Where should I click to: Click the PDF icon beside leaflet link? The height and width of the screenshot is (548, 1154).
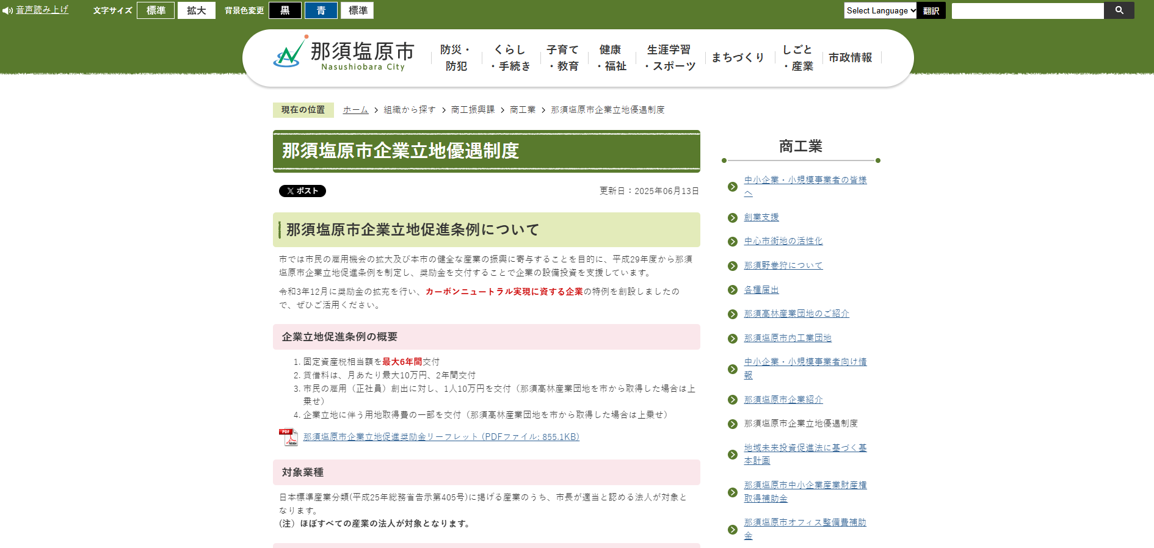tap(288, 437)
